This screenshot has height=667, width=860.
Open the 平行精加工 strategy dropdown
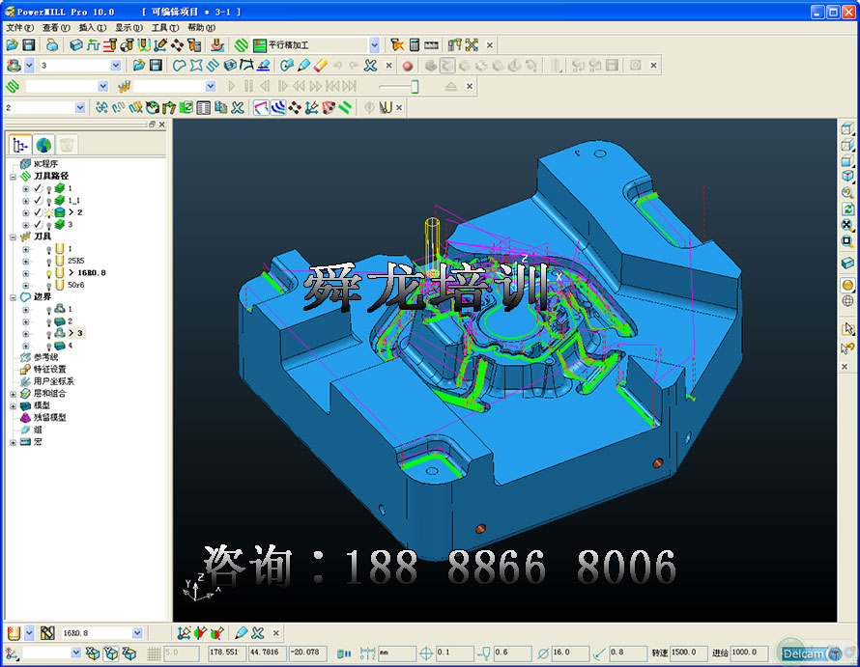coord(374,45)
